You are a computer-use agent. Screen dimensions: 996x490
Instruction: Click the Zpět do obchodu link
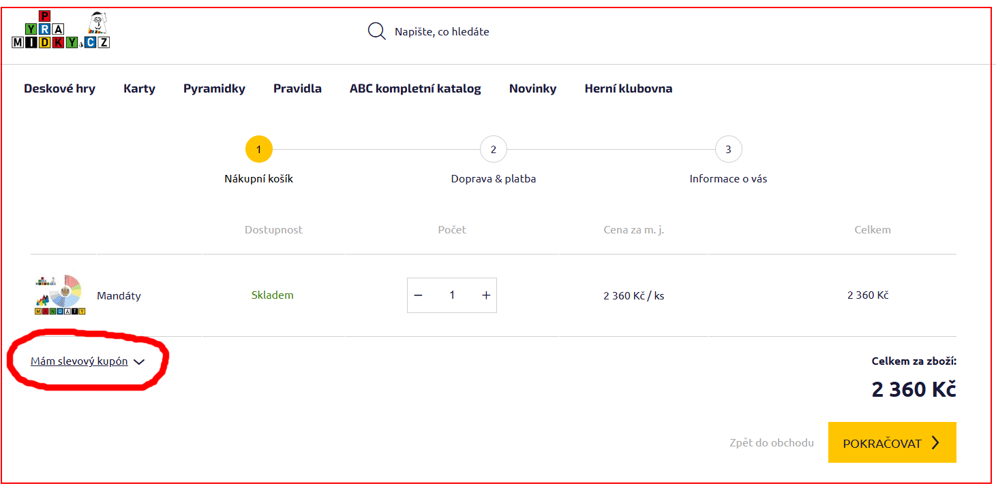771,442
